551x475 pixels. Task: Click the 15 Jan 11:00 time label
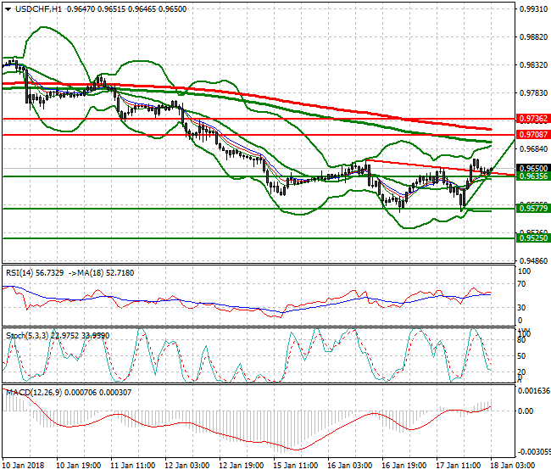[296, 466]
